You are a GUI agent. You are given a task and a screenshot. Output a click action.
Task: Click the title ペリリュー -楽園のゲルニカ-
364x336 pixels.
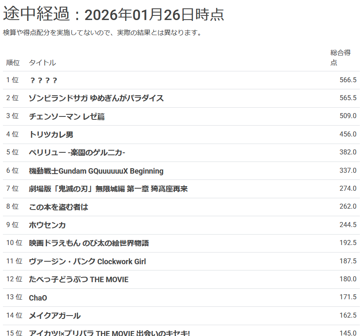77,152
